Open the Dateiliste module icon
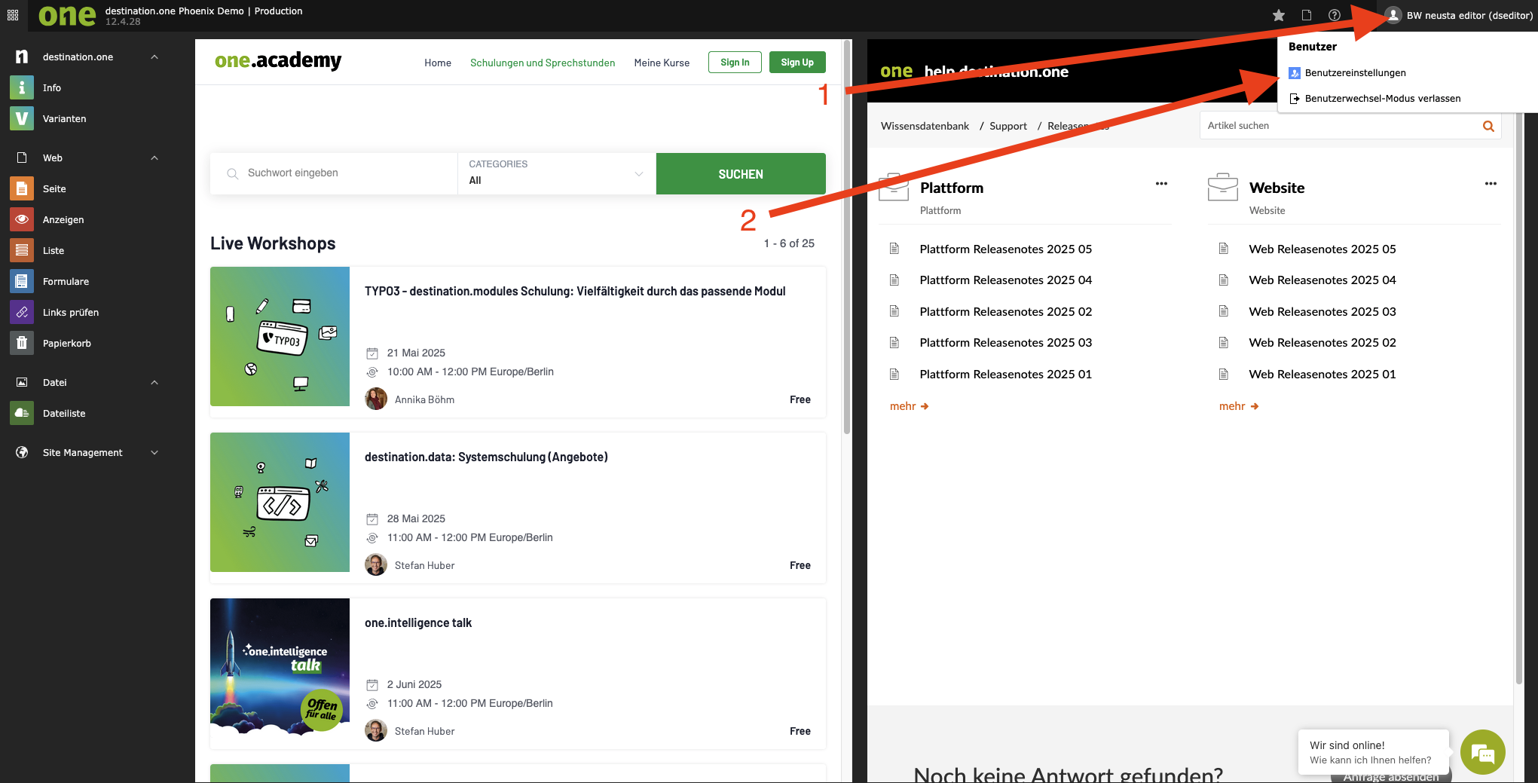 [x=22, y=413]
